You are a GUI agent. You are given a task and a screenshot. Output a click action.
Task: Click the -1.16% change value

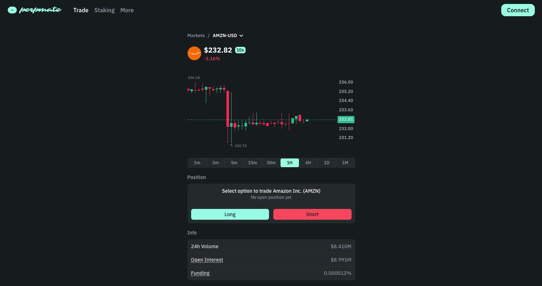(x=212, y=58)
